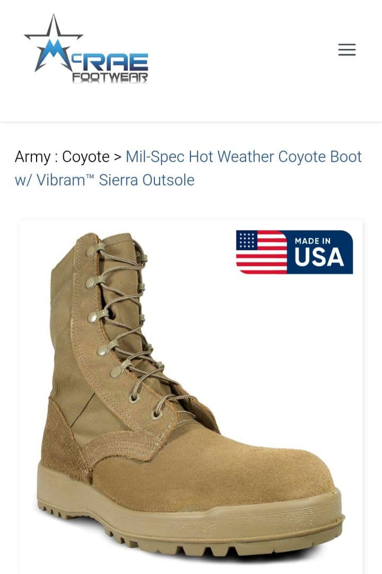Click the Army : Coyote breadcrumb
Viewport: 382px width, 574px height.
click(62, 157)
